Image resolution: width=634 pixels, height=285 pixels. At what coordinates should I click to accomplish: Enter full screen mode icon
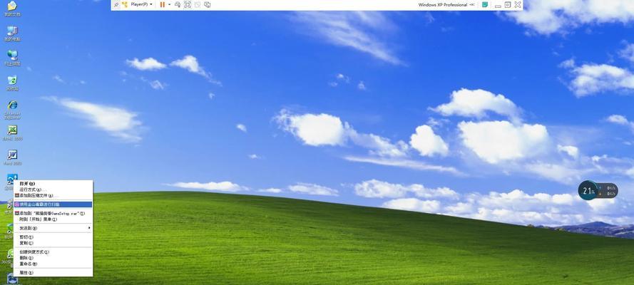(188, 4)
